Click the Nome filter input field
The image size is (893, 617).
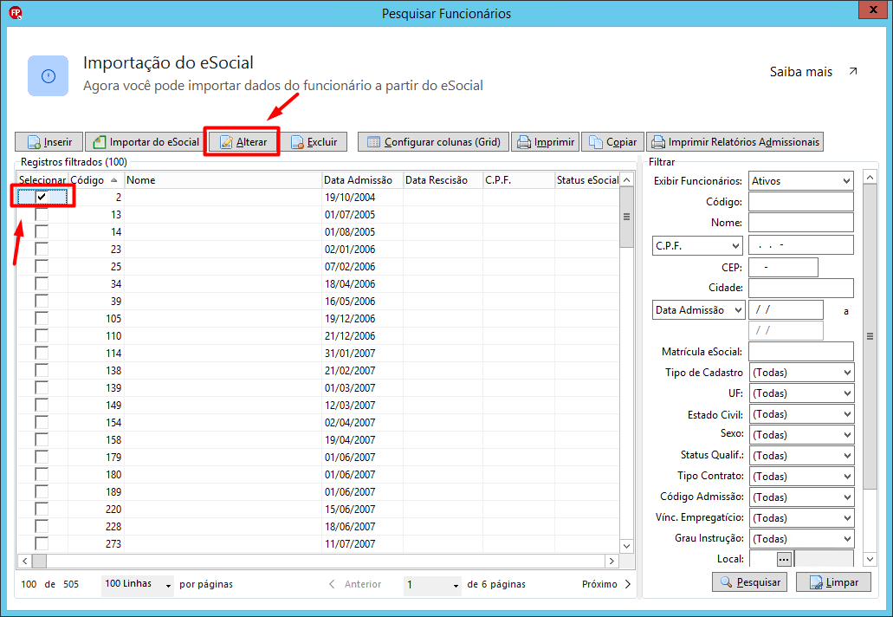click(x=800, y=223)
